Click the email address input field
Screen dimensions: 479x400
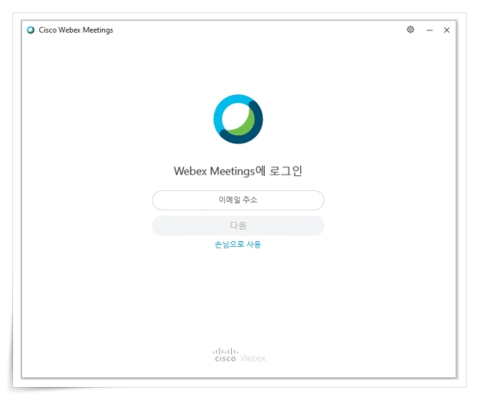[x=238, y=200]
